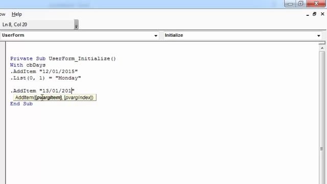Click pvargIndex in the AddItem tooltip
327x184 pixels.
78,98
